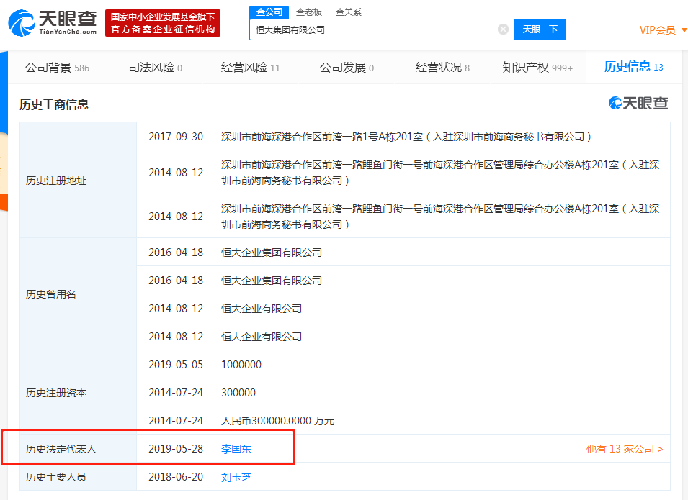Switch to the 查关系 search tab
The width and height of the screenshot is (688, 500).
pyautogui.click(x=349, y=12)
